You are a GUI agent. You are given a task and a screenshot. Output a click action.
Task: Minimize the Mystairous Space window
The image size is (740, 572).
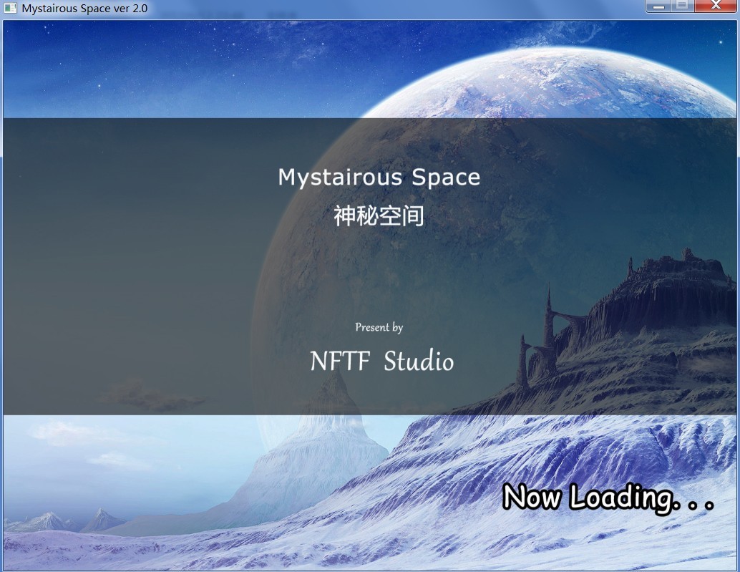pos(659,6)
